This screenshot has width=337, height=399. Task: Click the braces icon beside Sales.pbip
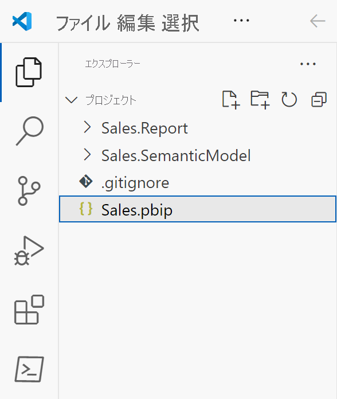click(86, 209)
